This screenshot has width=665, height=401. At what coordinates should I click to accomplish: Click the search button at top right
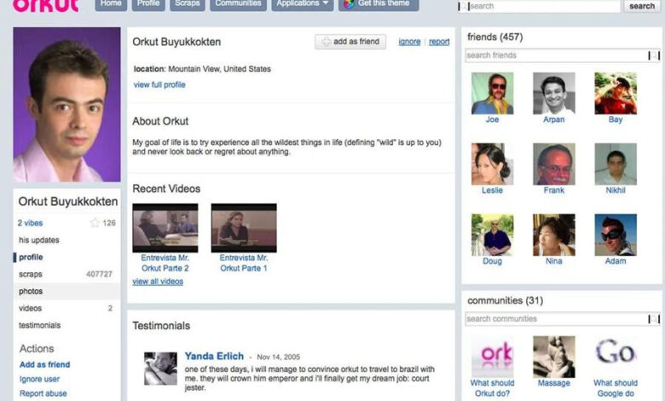point(642,6)
